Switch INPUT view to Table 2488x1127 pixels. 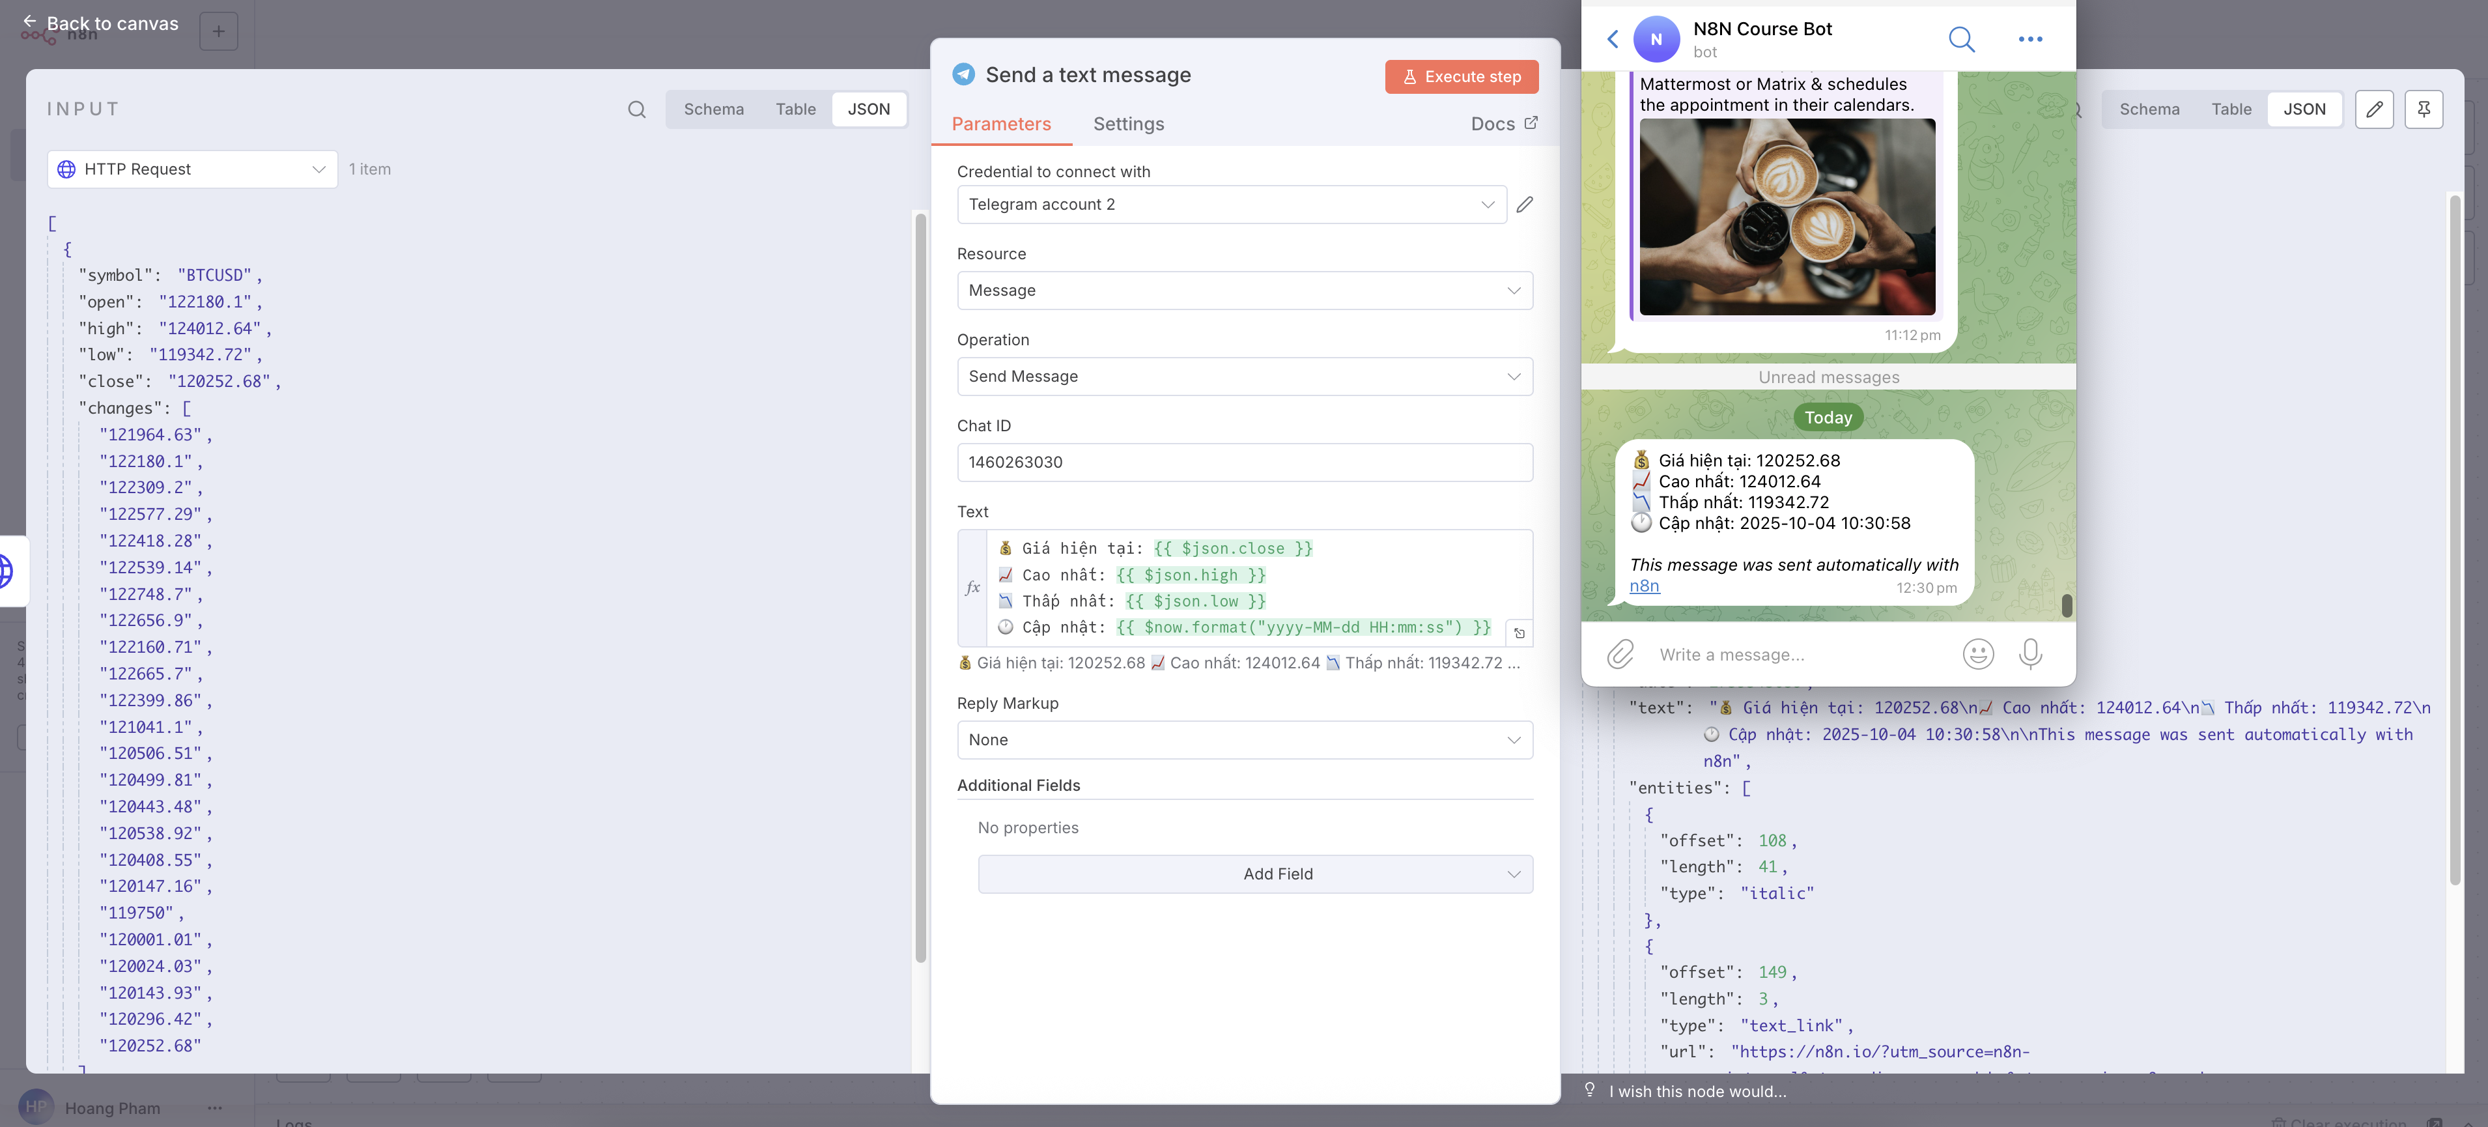click(x=795, y=109)
